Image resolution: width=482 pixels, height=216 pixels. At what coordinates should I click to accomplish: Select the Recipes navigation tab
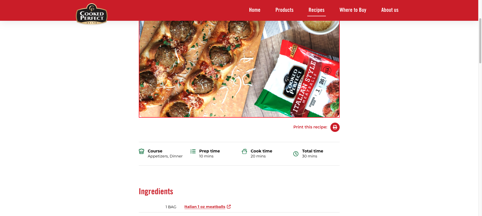317,10
